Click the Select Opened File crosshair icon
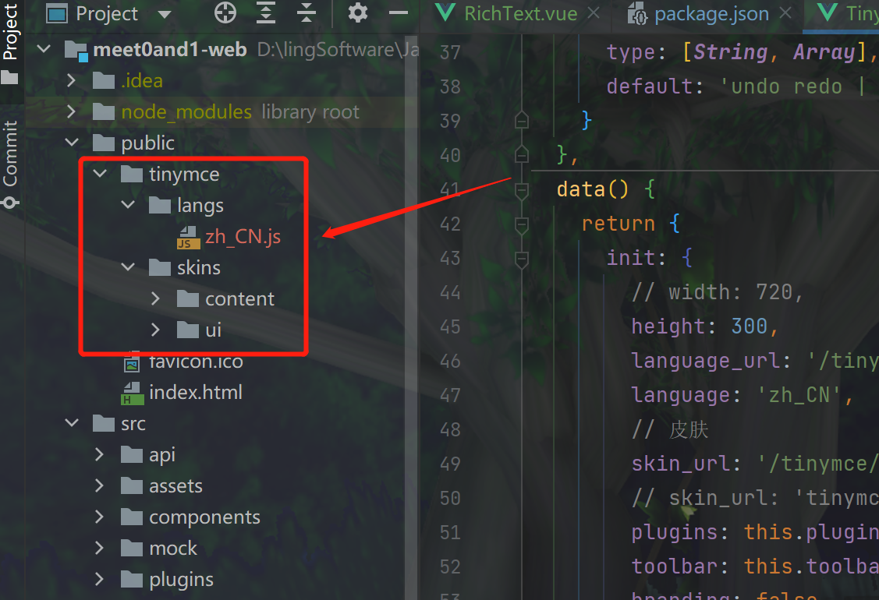Image resolution: width=879 pixels, height=600 pixels. 225,13
